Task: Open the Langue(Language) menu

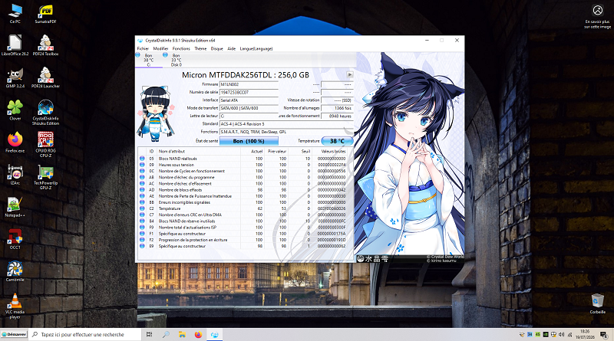Action: coord(256,48)
